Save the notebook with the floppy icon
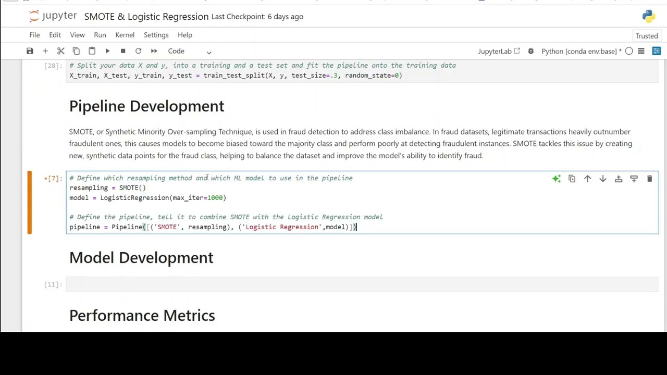 (30, 51)
